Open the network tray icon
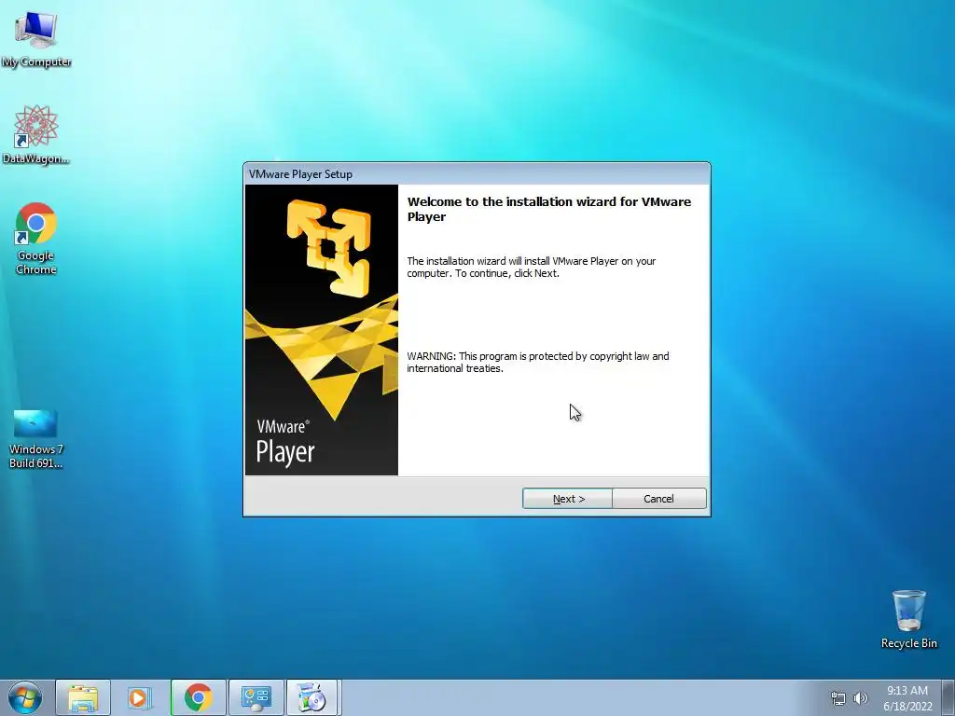The width and height of the screenshot is (955, 716). pos(838,698)
